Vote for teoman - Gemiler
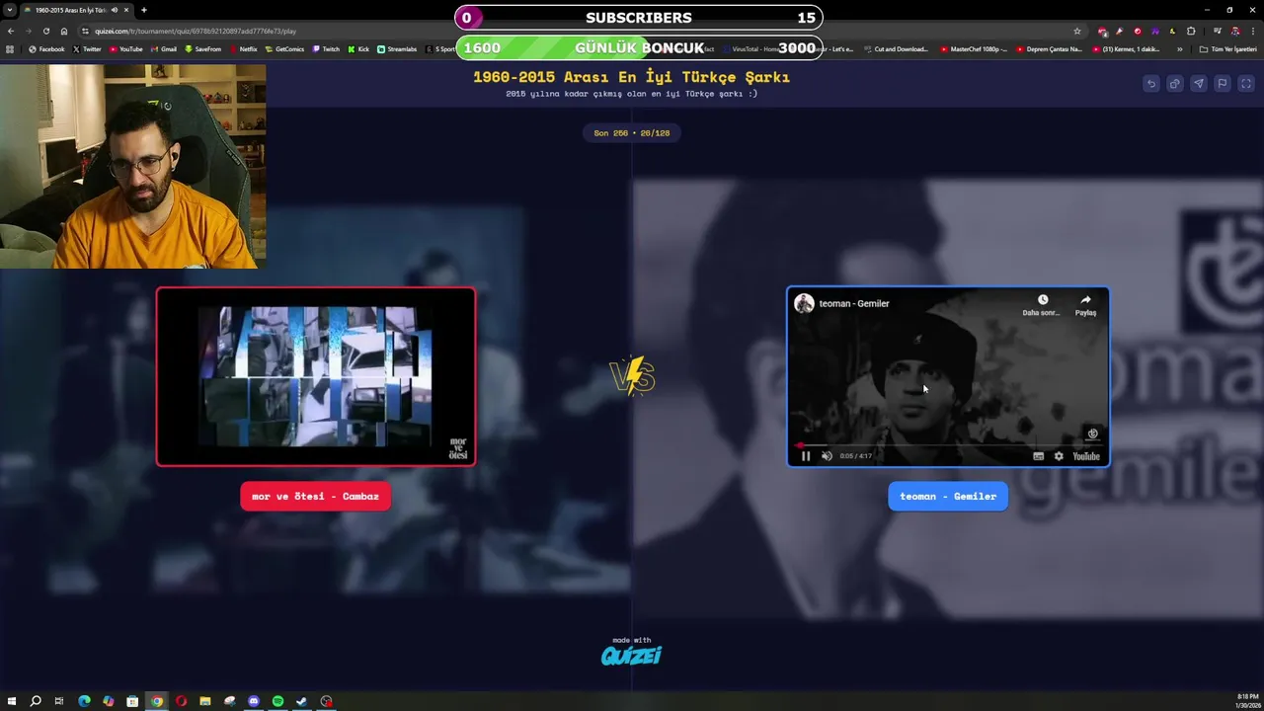The width and height of the screenshot is (1264, 711). point(948,496)
